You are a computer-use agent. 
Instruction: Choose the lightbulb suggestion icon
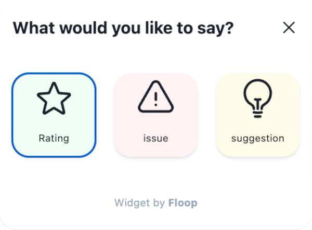tap(258, 99)
